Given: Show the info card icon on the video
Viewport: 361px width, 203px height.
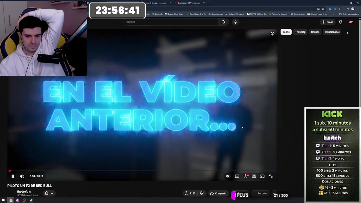Looking at the screenshot, I should coord(272,34).
